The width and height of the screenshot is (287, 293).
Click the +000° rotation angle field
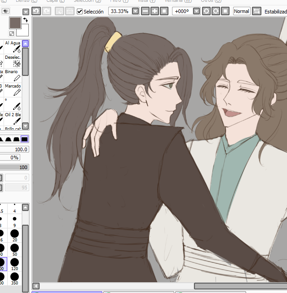click(182, 11)
